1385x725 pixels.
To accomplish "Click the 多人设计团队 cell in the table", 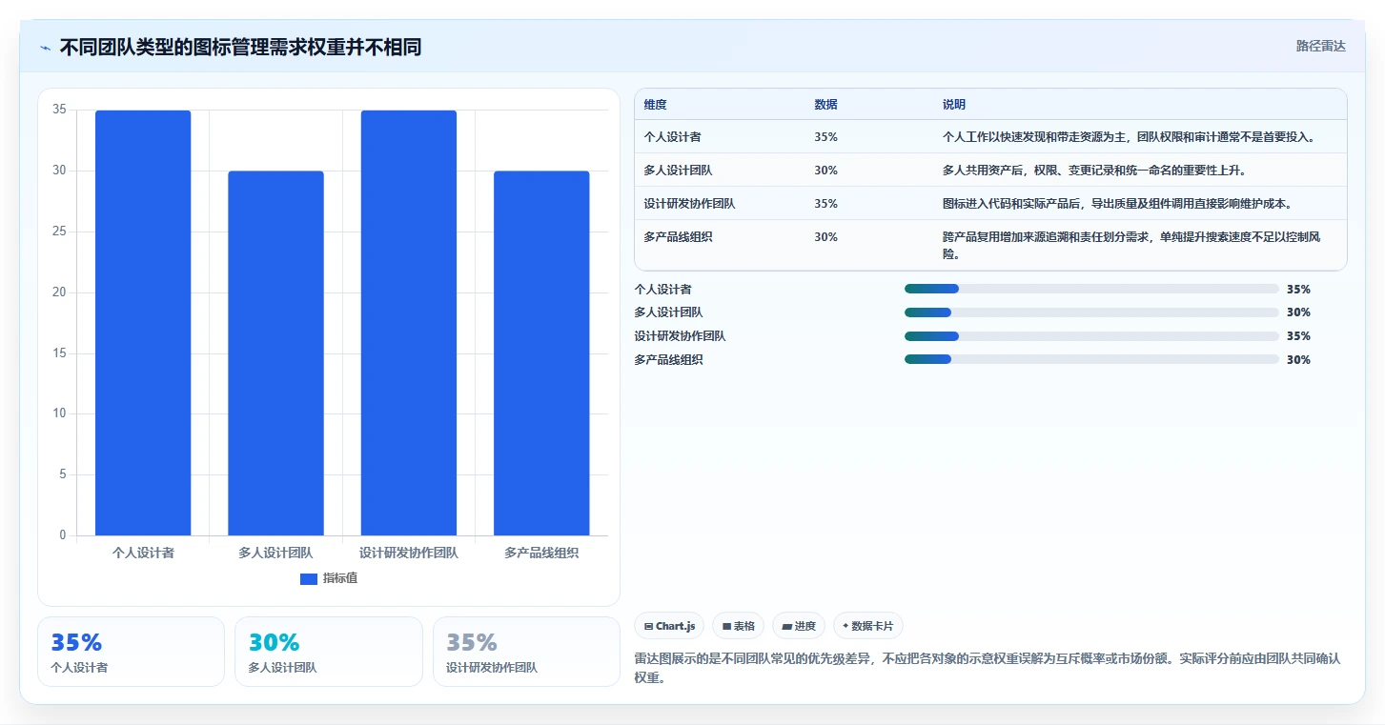I will click(678, 171).
